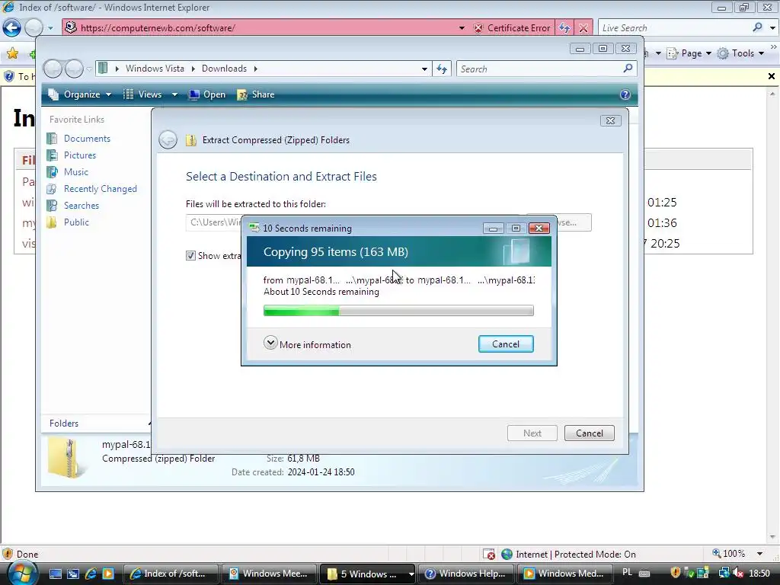Image resolution: width=780 pixels, height=585 pixels.
Task: Click Views button in Explorer toolbar
Action: pos(143,94)
